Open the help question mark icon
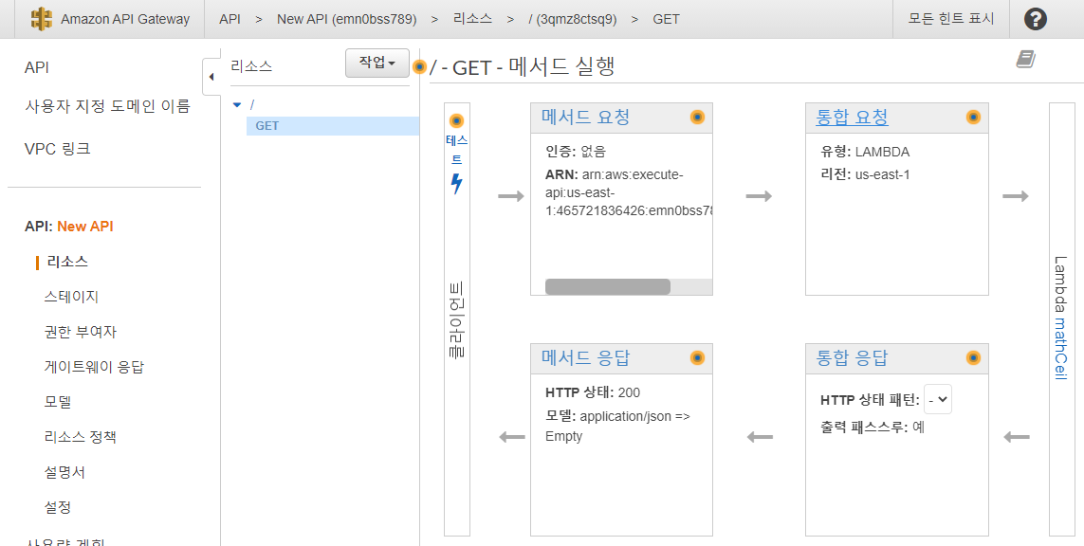The width and height of the screenshot is (1084, 546). click(1035, 19)
